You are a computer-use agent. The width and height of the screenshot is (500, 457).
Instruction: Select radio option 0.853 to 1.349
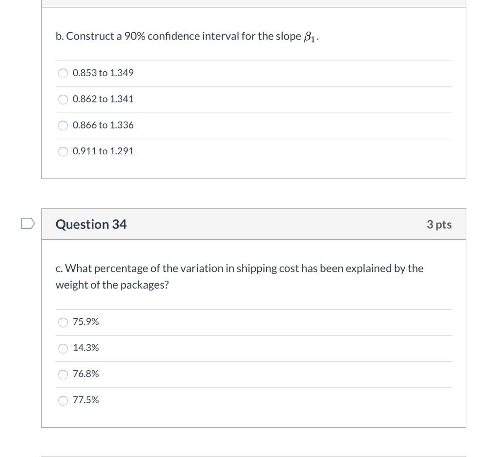[x=63, y=73]
